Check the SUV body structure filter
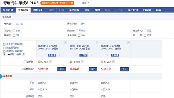The height and width of the screenshot is (98, 174). pos(79,36)
